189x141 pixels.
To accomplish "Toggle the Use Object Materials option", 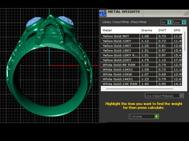I will tap(164, 96).
